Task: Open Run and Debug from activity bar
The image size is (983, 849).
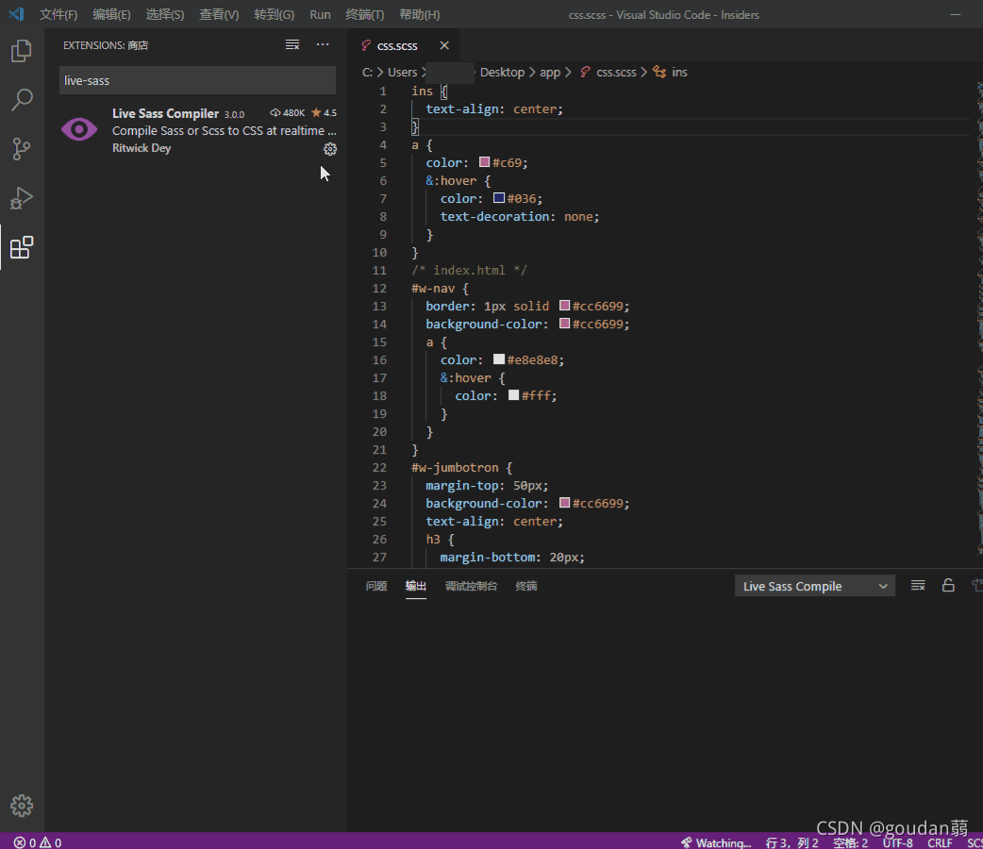Action: tap(22, 198)
